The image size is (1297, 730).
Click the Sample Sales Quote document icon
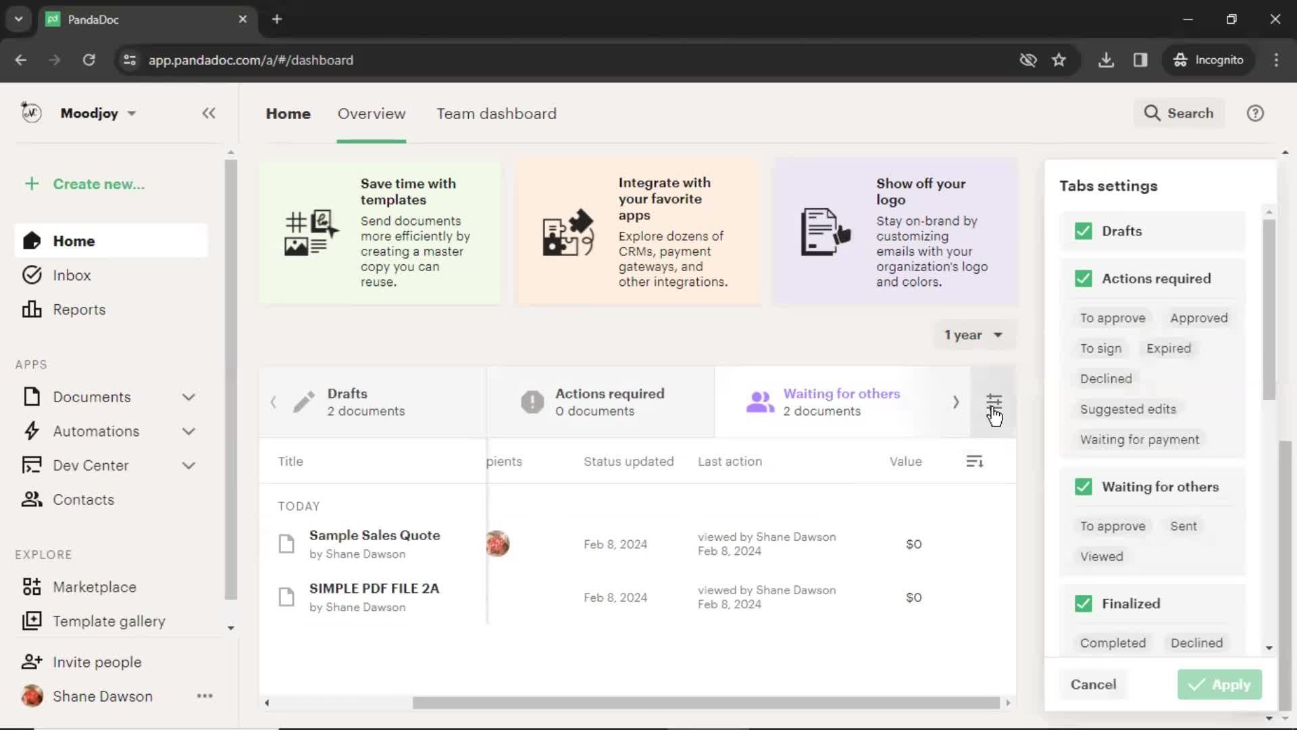286,544
